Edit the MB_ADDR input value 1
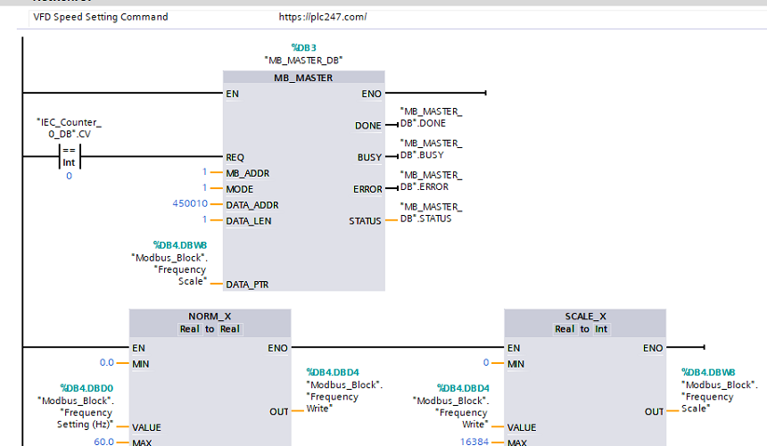The image size is (767, 446). (204, 171)
